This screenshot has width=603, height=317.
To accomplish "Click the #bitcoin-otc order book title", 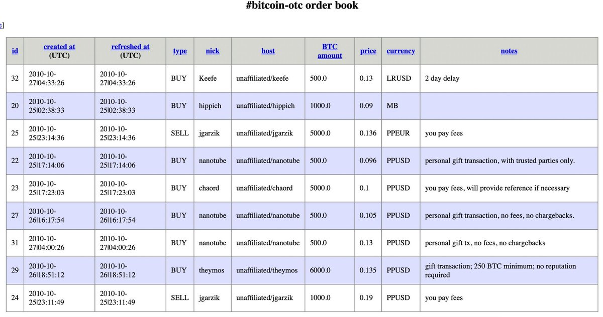I will coord(301,6).
